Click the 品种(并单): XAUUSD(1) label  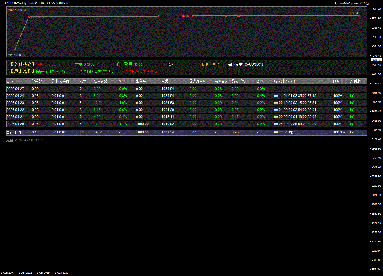[245, 64]
